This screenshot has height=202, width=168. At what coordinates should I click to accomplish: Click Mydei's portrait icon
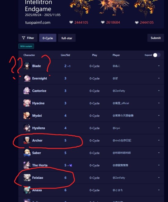(27, 115)
